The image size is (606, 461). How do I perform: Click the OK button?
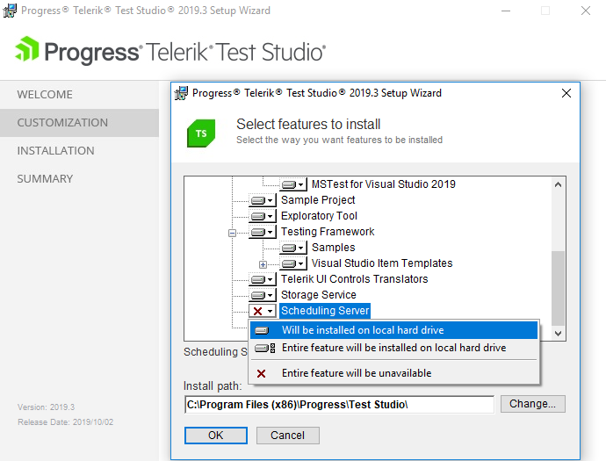tap(216, 436)
